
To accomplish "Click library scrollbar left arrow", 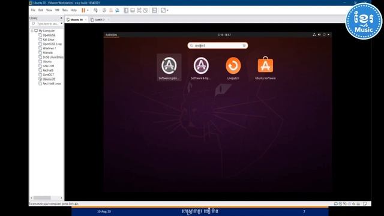I will (x=31, y=197).
